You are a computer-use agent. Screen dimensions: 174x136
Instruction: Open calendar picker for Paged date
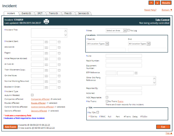pos(46,53)
